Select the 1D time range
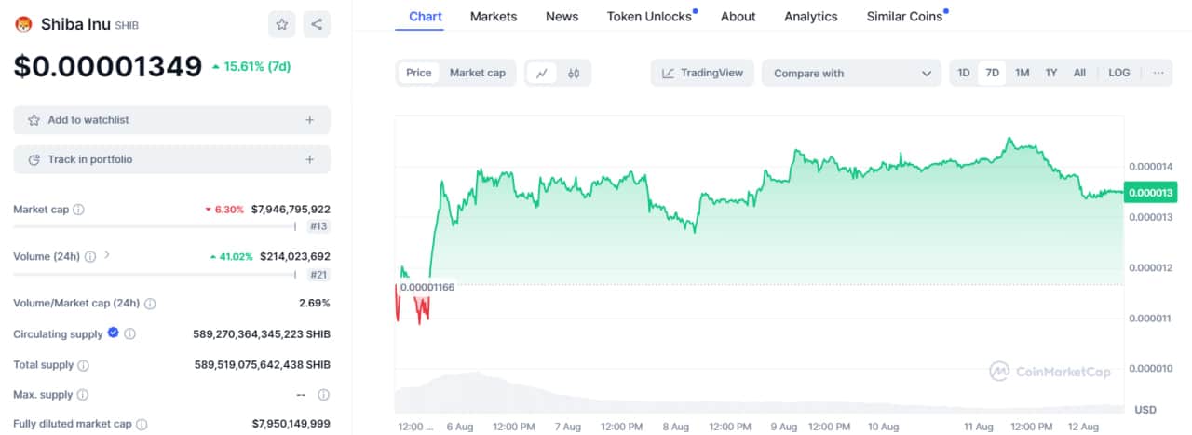The width and height of the screenshot is (1192, 435). point(964,73)
